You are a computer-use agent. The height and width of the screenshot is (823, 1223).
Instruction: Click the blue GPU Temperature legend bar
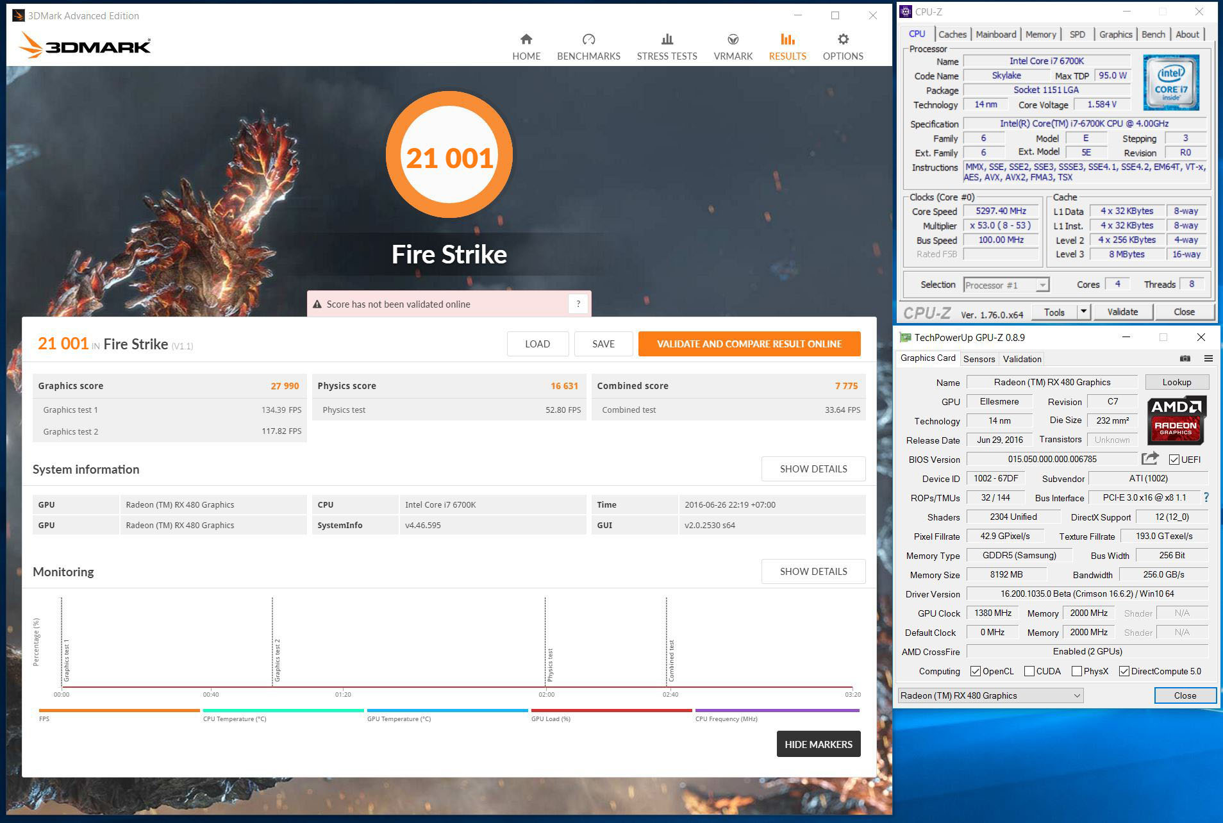(x=447, y=710)
